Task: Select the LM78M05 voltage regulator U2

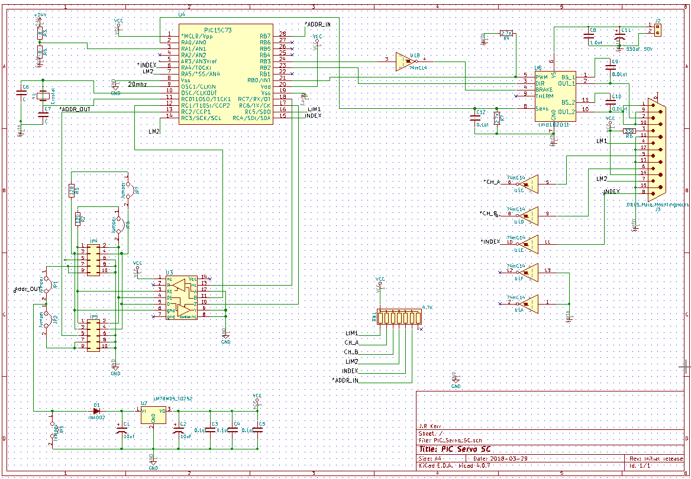Action: (x=153, y=416)
